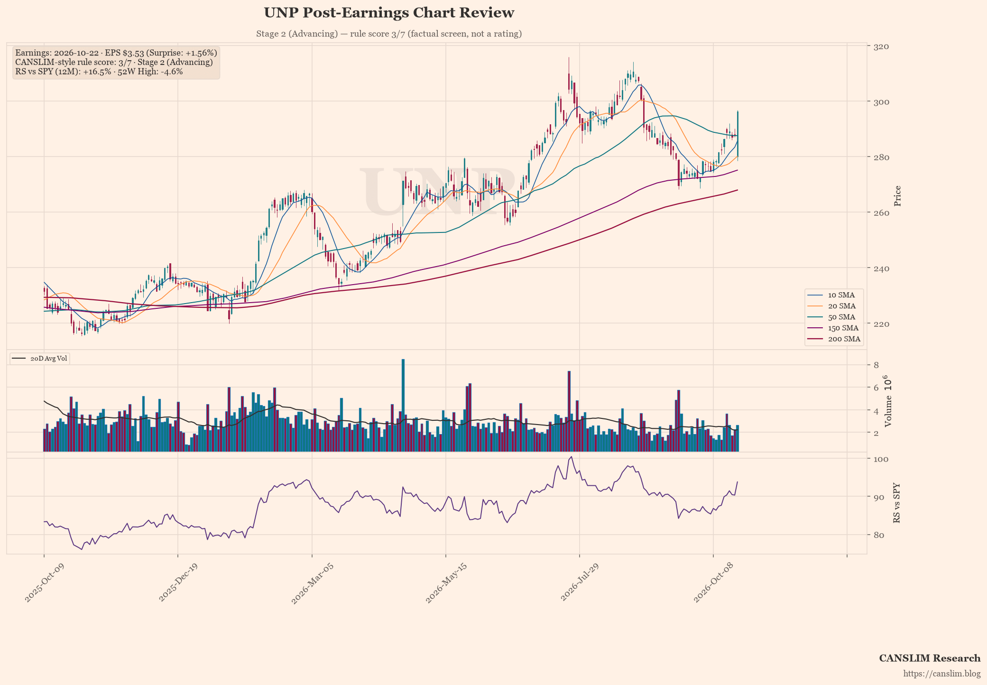This screenshot has width=987, height=685.
Task: Click the 280 price tick label
Action: point(881,157)
